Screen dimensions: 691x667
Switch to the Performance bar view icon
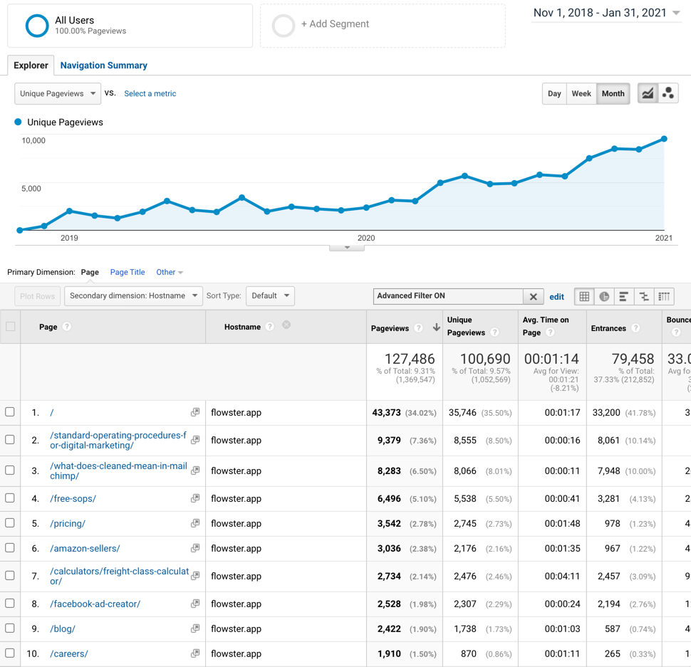point(623,296)
